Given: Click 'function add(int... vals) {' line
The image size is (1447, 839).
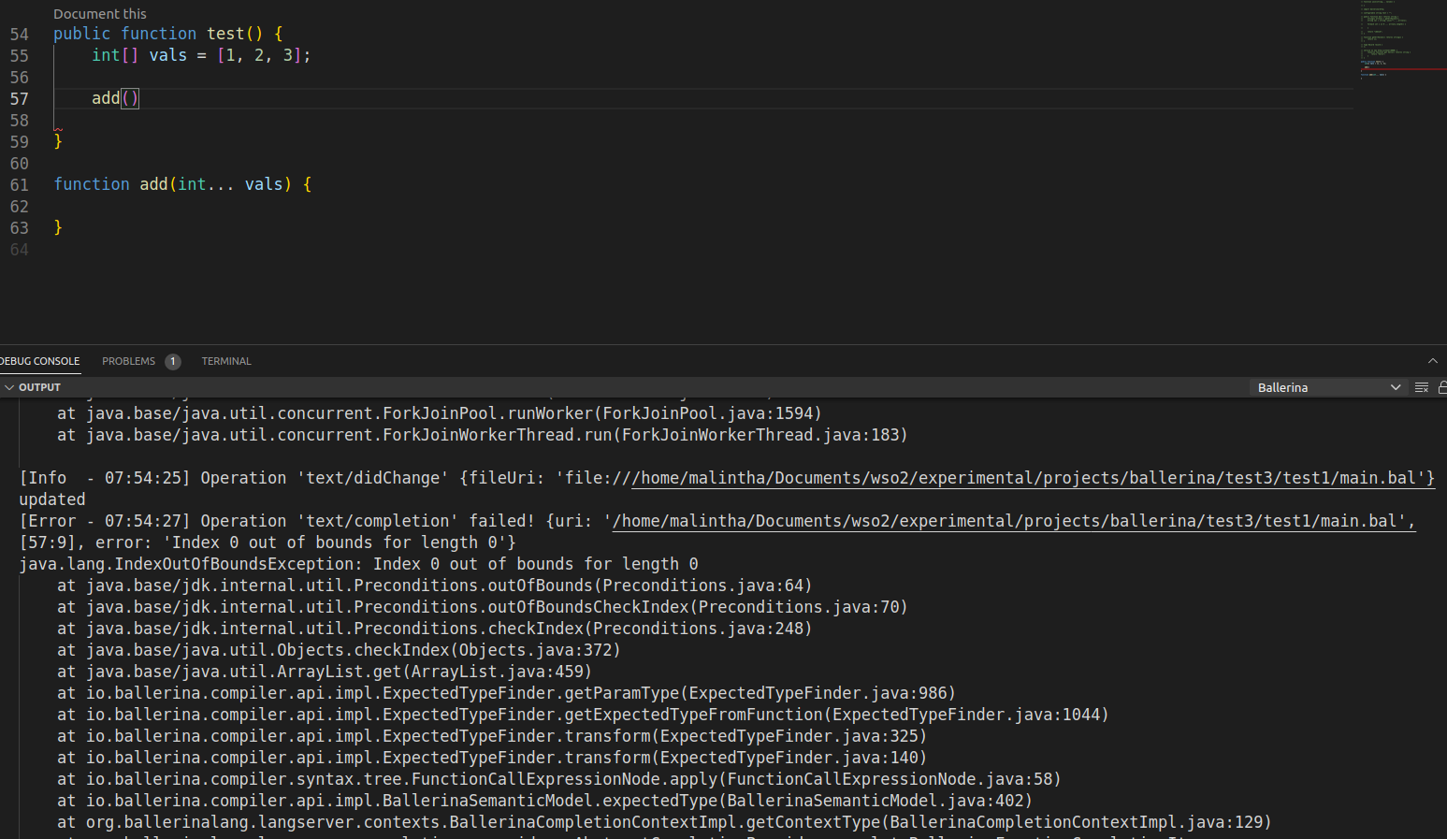Looking at the screenshot, I should pyautogui.click(x=182, y=185).
